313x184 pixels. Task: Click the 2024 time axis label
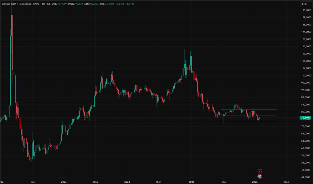click(x=127, y=182)
